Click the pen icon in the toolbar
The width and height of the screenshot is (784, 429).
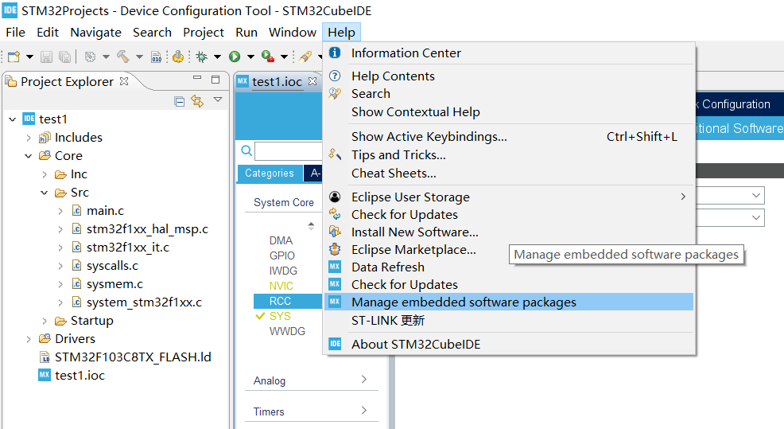click(305, 57)
